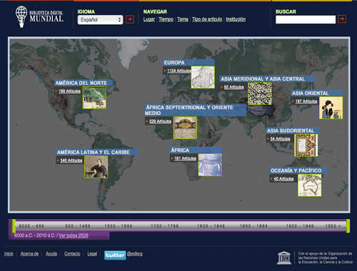
Task: Open the Acerca de footer link
Action: 29,254
